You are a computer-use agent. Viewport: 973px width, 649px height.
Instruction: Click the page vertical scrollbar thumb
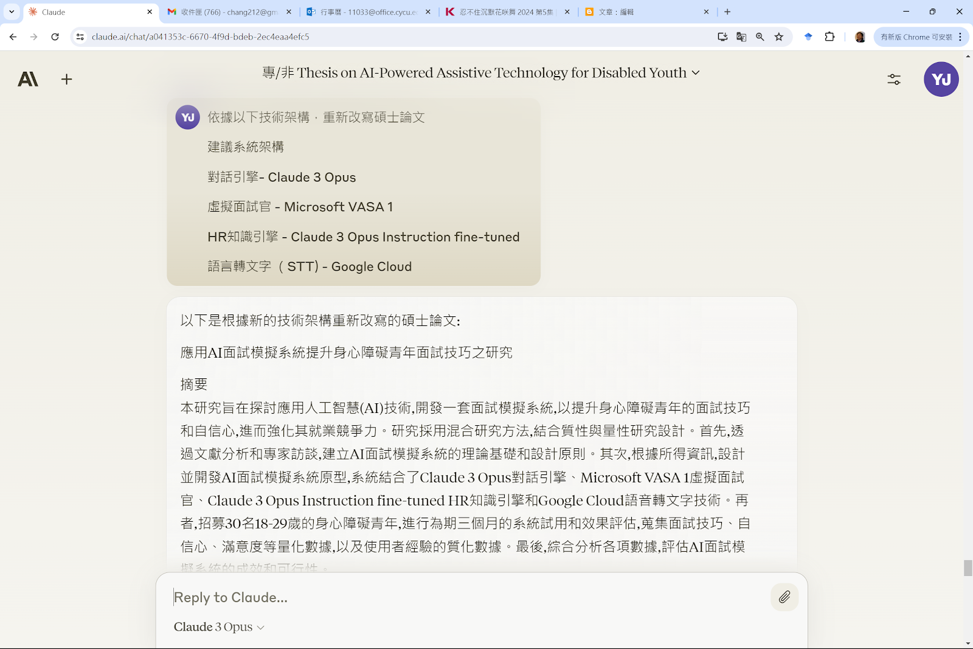[968, 568]
